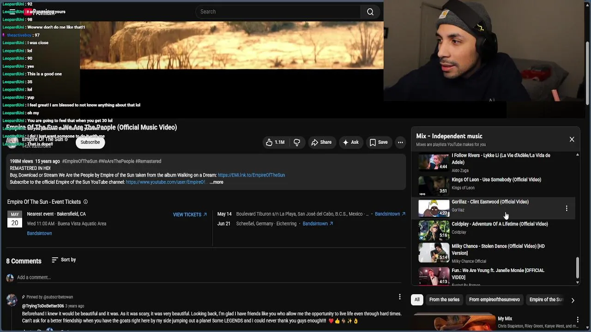Select Fun. We Are Young title
Screen dimensions: 591x332
[498, 274]
